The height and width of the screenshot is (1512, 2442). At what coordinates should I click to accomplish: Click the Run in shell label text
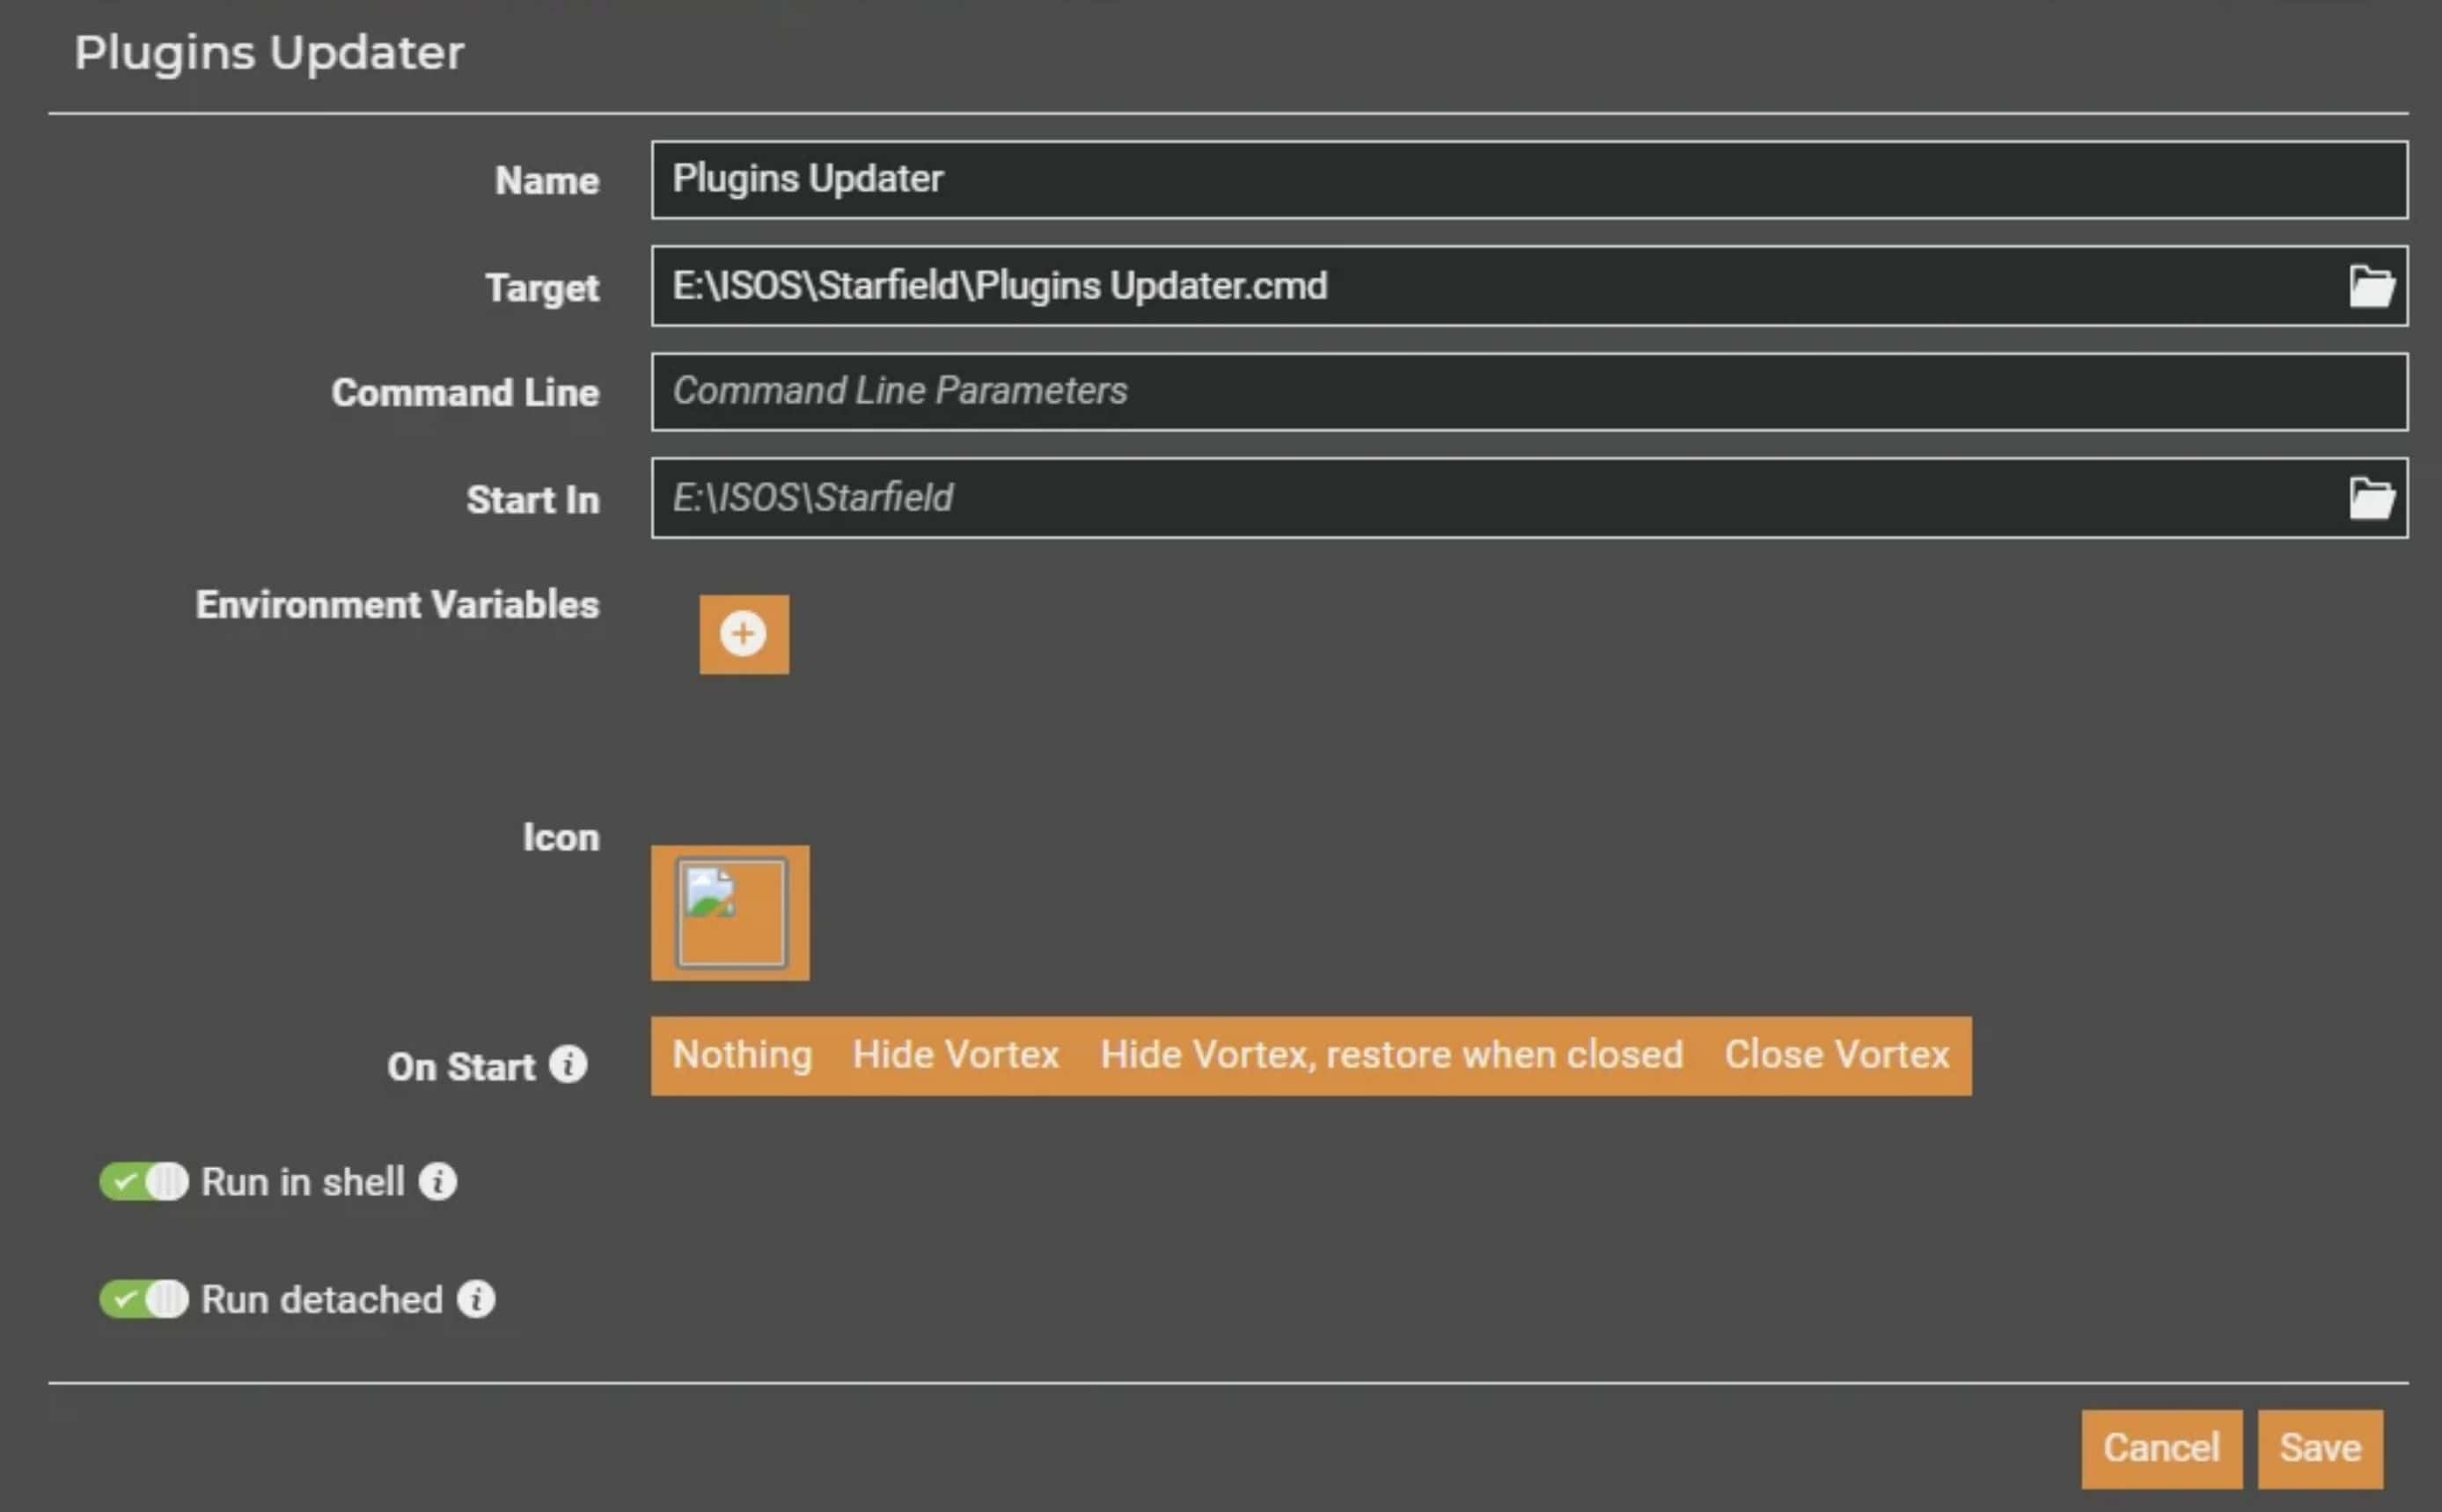(x=303, y=1182)
